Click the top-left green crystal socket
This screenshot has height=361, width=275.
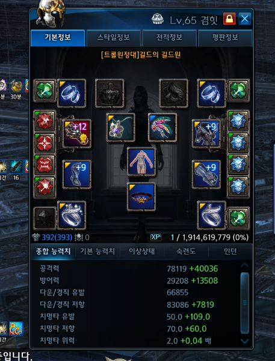45,91
